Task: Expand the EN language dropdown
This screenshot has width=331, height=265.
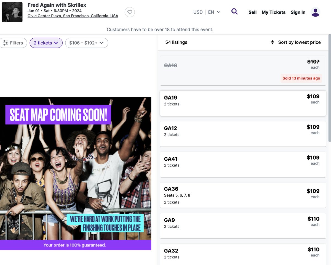Action: [214, 12]
